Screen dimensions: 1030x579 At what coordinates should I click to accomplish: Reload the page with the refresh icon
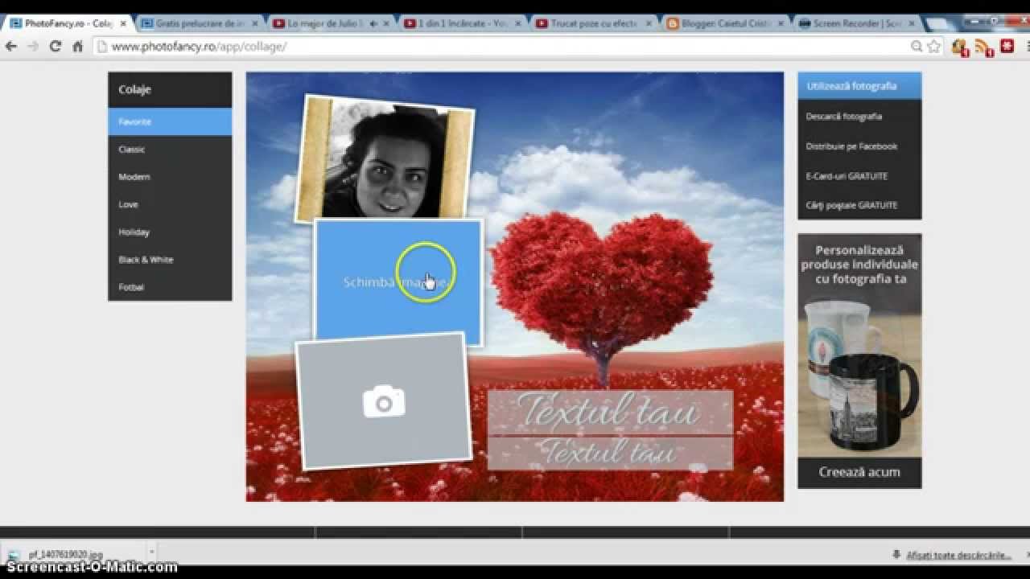point(56,47)
